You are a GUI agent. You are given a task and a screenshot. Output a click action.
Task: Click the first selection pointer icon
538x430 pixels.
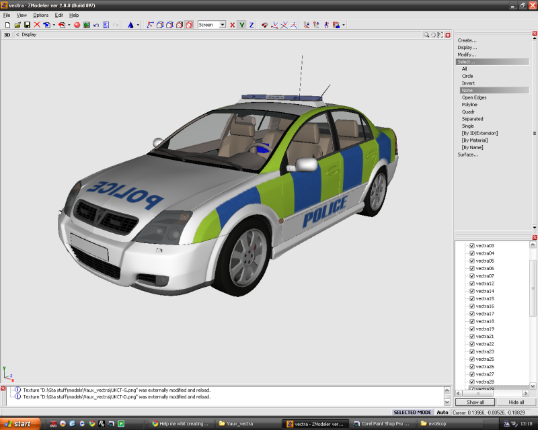[x=307, y=25]
